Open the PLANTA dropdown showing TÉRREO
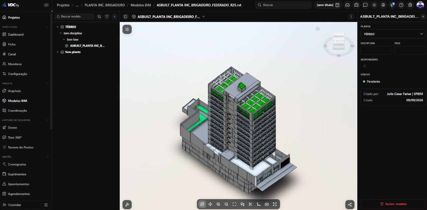Image resolution: width=427 pixels, height=210 pixels. 393,34
